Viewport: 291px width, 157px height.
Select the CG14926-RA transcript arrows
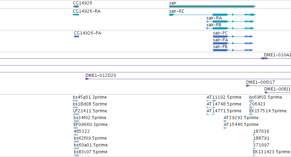pyautogui.click(x=76, y=15)
